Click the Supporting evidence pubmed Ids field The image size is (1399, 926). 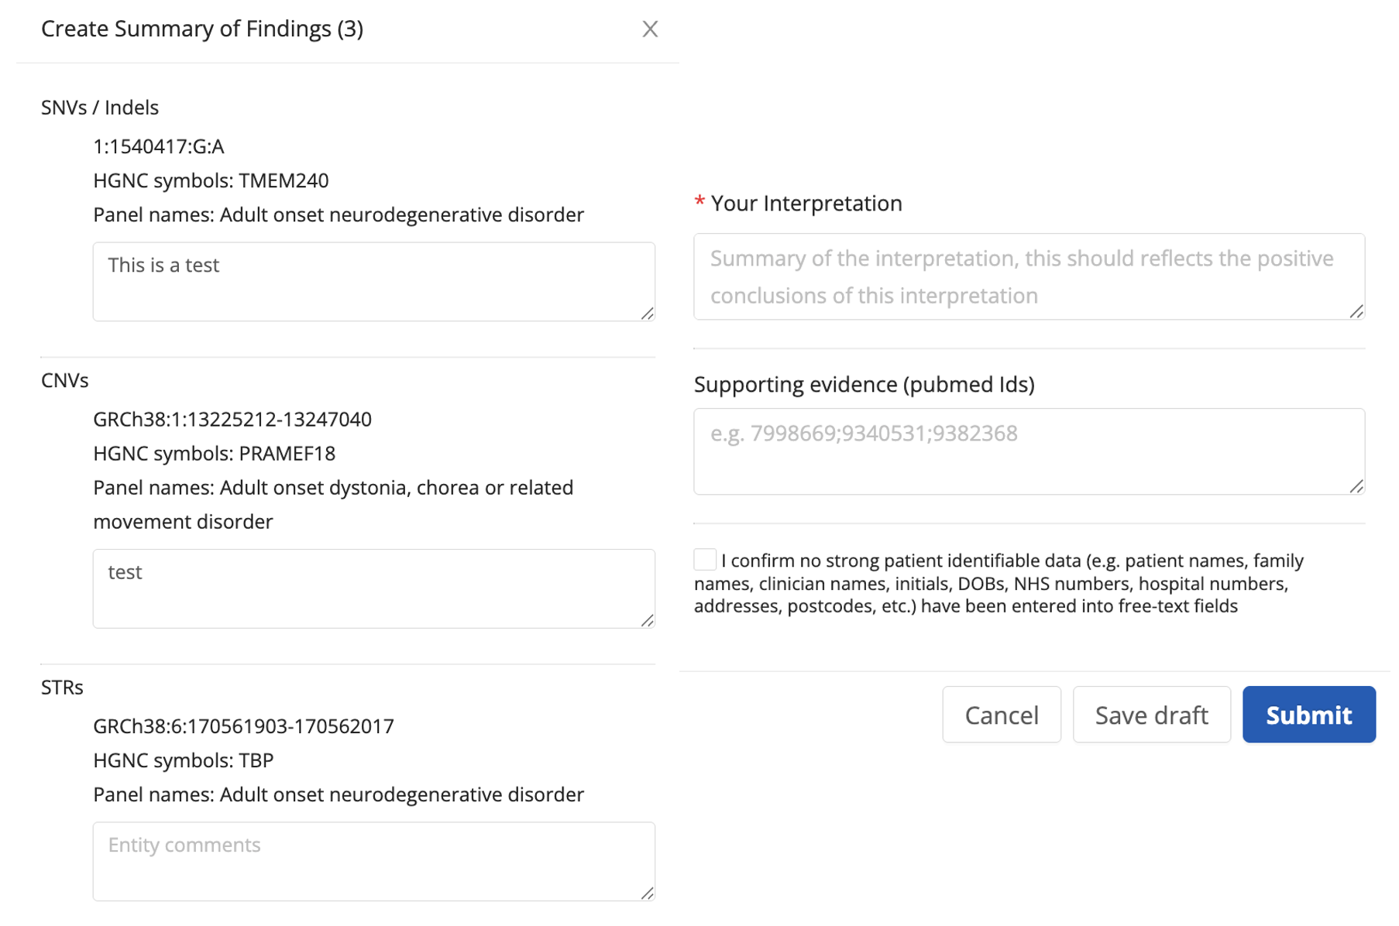(x=1028, y=451)
